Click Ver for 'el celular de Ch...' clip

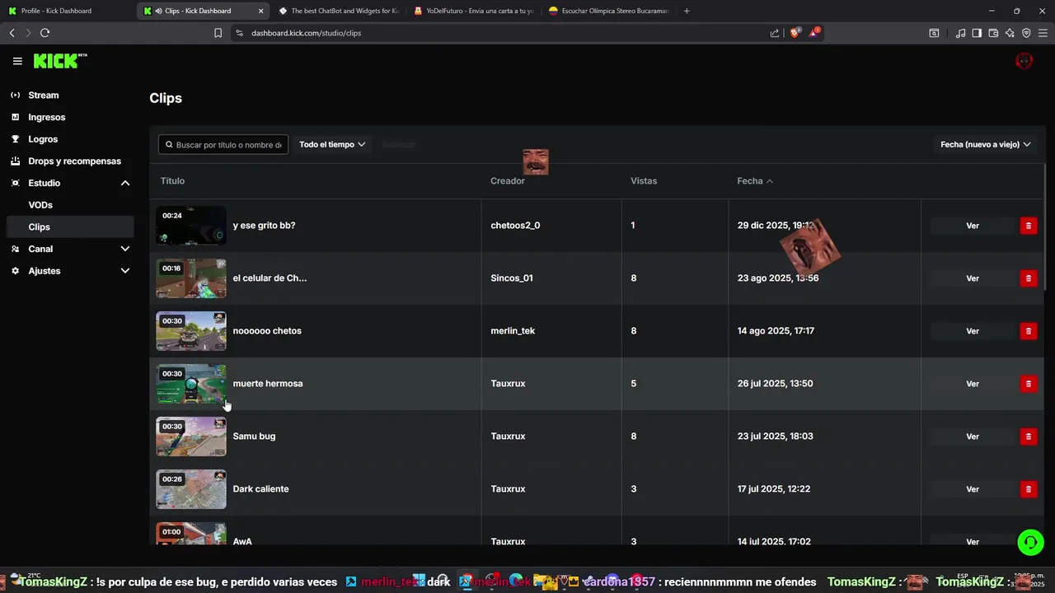coord(973,278)
